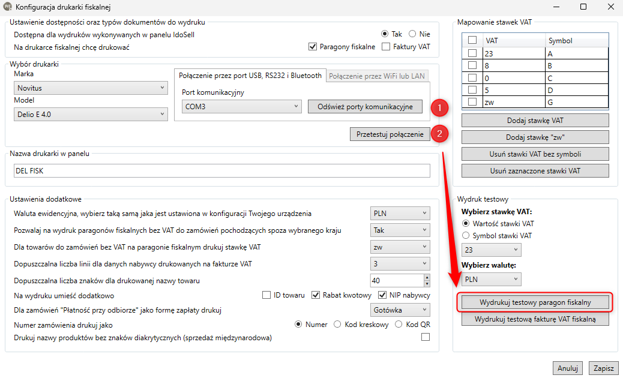Click Wydrukuj testowy paragon fiskalny

[x=535, y=302]
